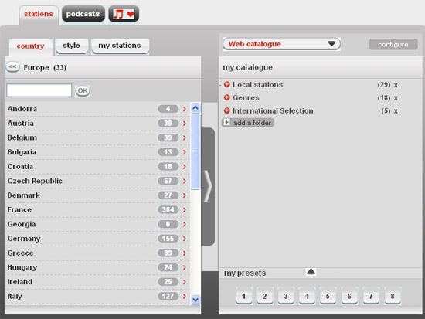
Task: Click the scroll down arrow of country list
Action: pos(195,300)
